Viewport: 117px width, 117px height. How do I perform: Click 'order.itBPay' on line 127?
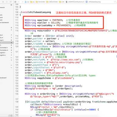tap(33, 70)
